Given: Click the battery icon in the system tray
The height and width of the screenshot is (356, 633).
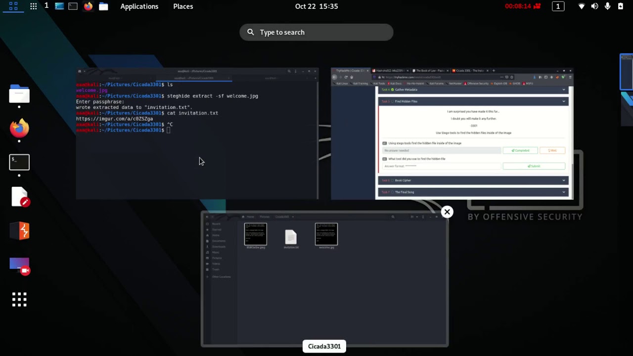Looking at the screenshot, I should coord(621,6).
